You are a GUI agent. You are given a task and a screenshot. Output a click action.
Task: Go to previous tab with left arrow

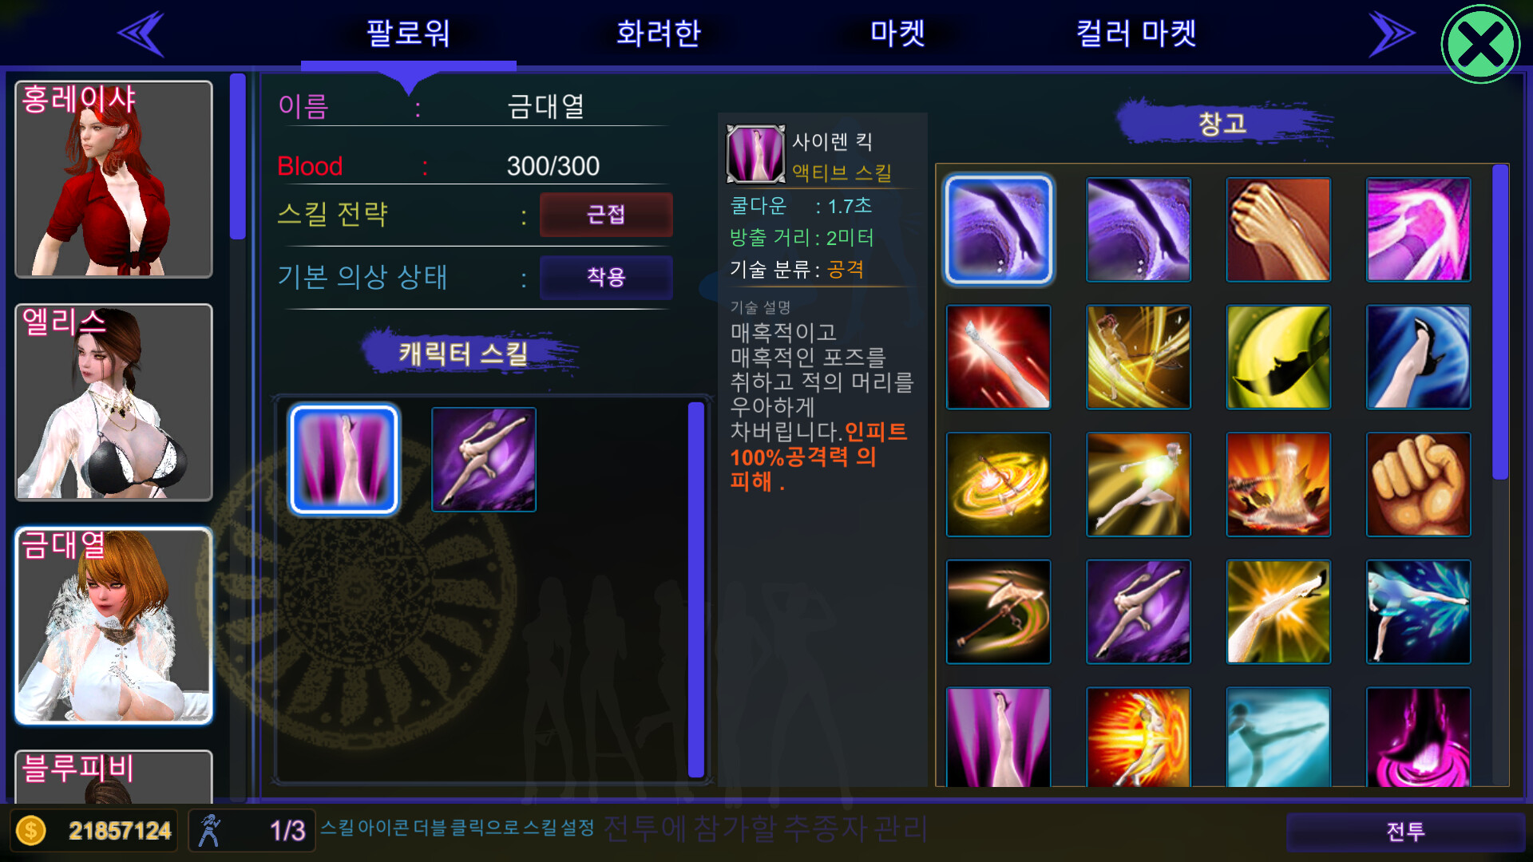point(141,34)
